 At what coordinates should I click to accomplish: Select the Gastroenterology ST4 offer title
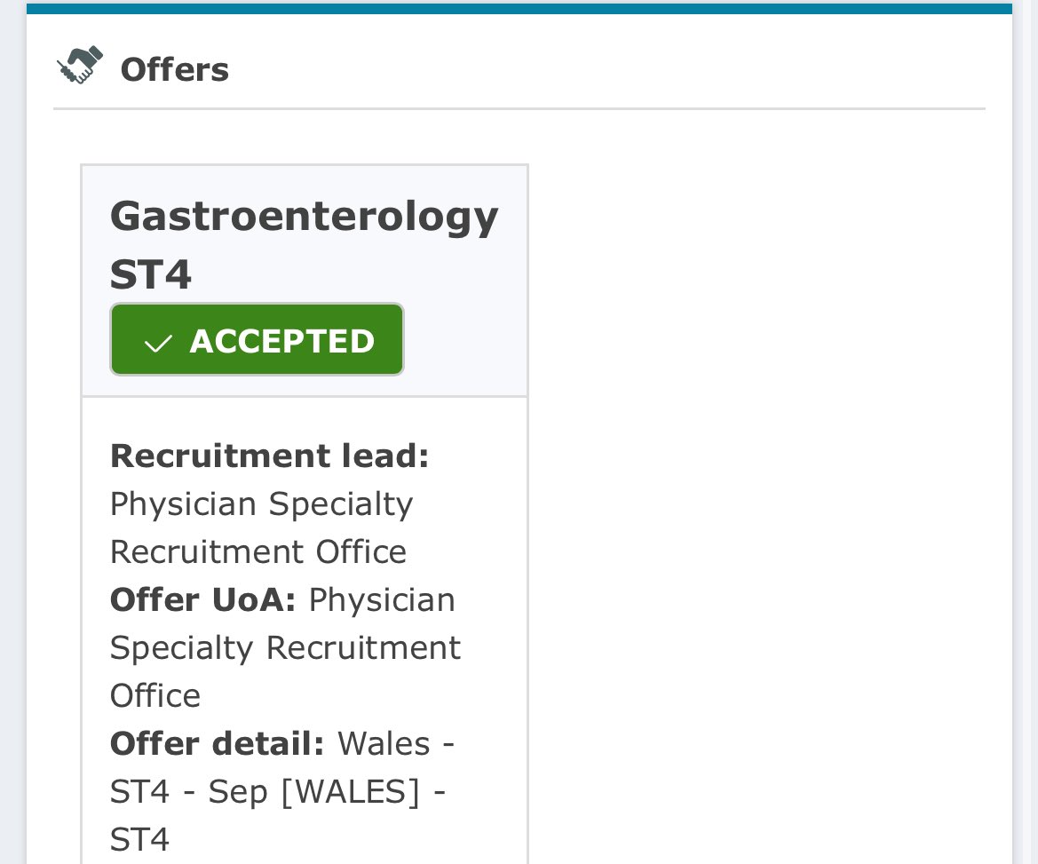point(304,244)
